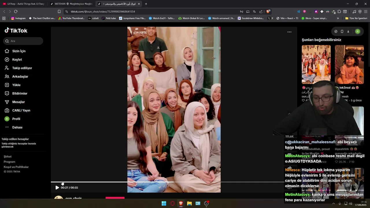This screenshot has width=370, height=208.
Task: Open File Explorer from taskbar
Action: click(189, 203)
